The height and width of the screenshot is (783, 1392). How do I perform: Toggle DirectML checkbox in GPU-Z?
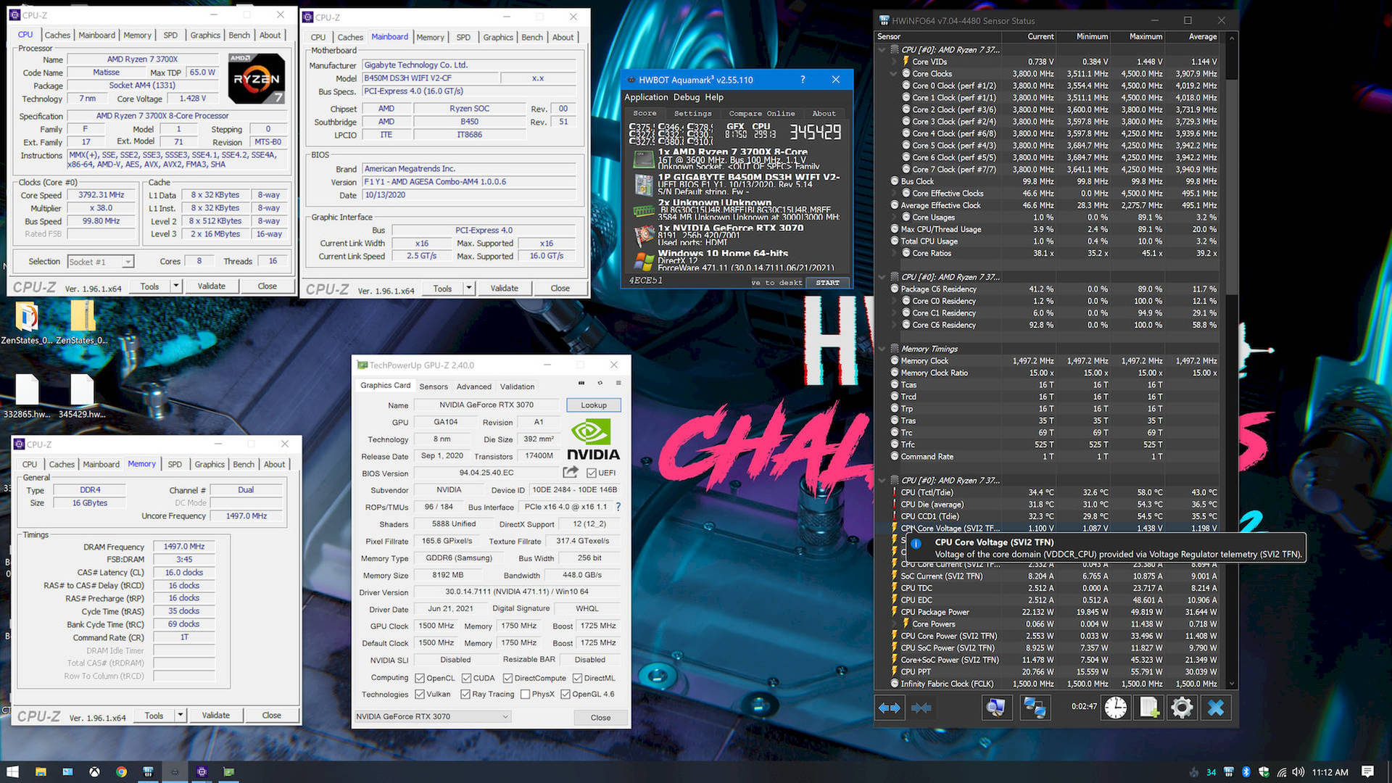coord(577,678)
